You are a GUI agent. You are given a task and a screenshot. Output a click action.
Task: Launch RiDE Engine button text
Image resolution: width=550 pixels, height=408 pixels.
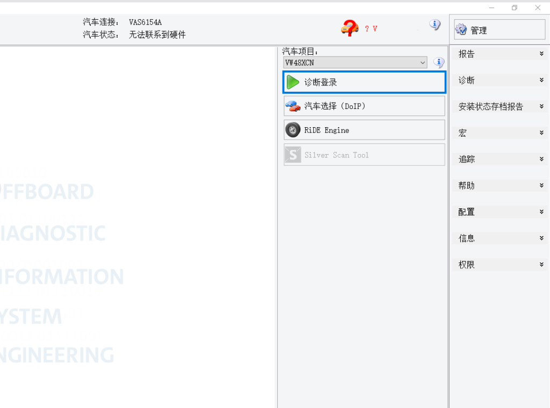[x=327, y=130]
